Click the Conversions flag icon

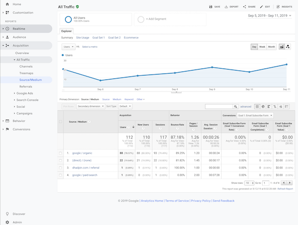(7, 129)
